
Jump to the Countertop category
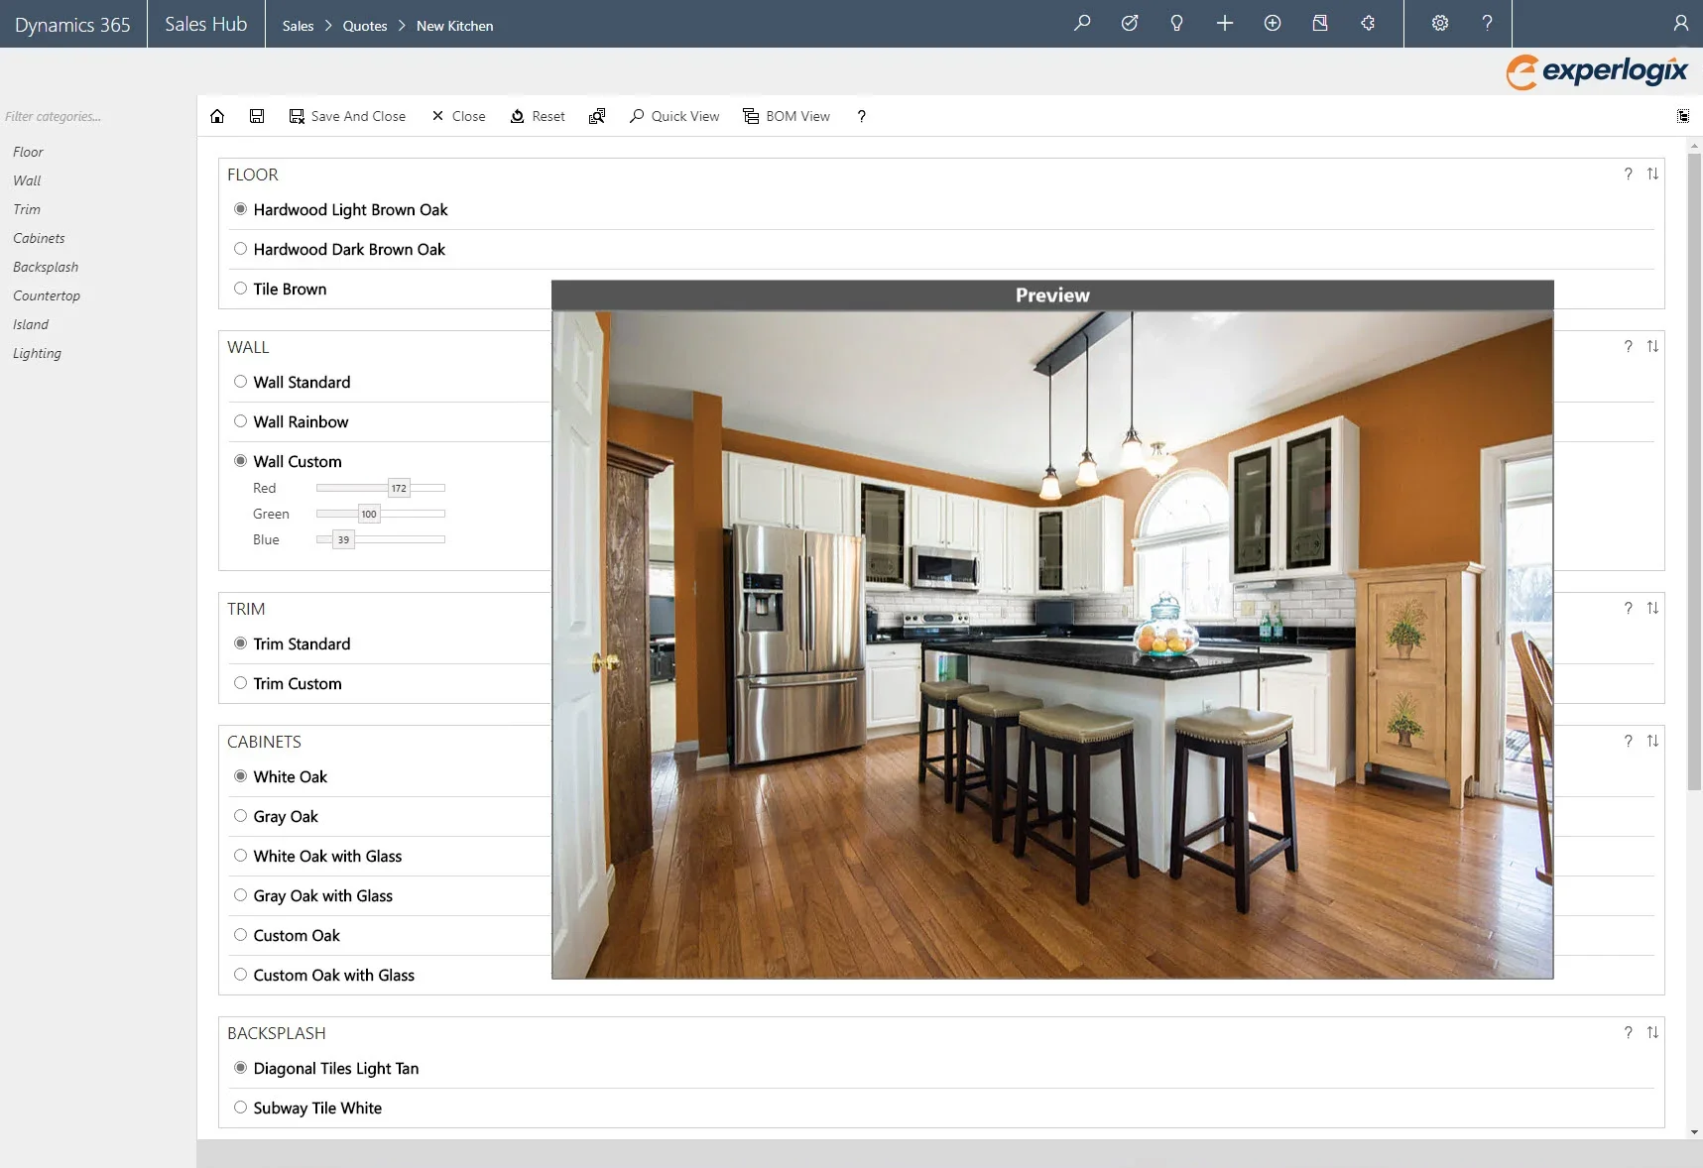[x=47, y=295]
